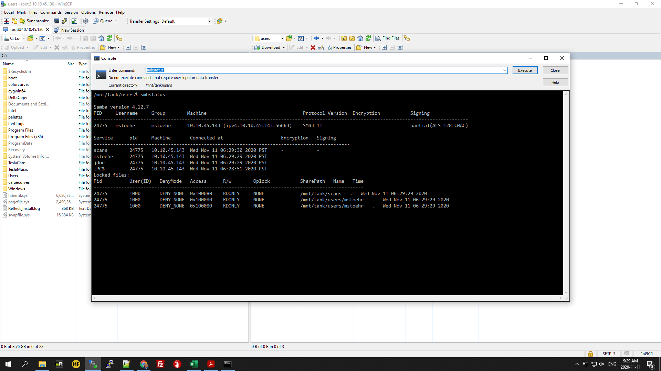Select the DeltaCopy folder in local panel

18,98
